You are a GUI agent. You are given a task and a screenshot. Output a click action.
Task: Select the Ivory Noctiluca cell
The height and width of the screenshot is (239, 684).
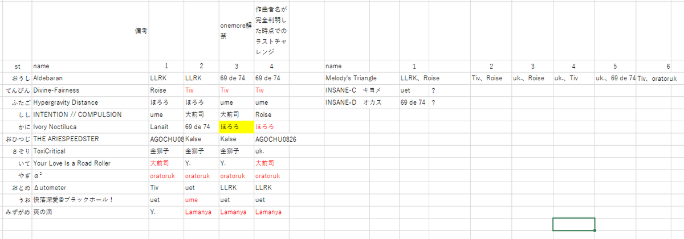pos(90,127)
